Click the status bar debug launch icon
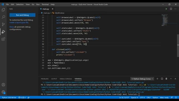This screenshot has width=179, height=101. pos(29,98)
